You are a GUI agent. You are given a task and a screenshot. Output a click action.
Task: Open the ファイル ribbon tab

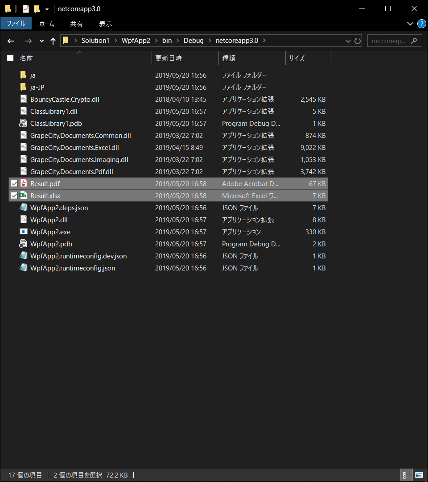(x=16, y=24)
